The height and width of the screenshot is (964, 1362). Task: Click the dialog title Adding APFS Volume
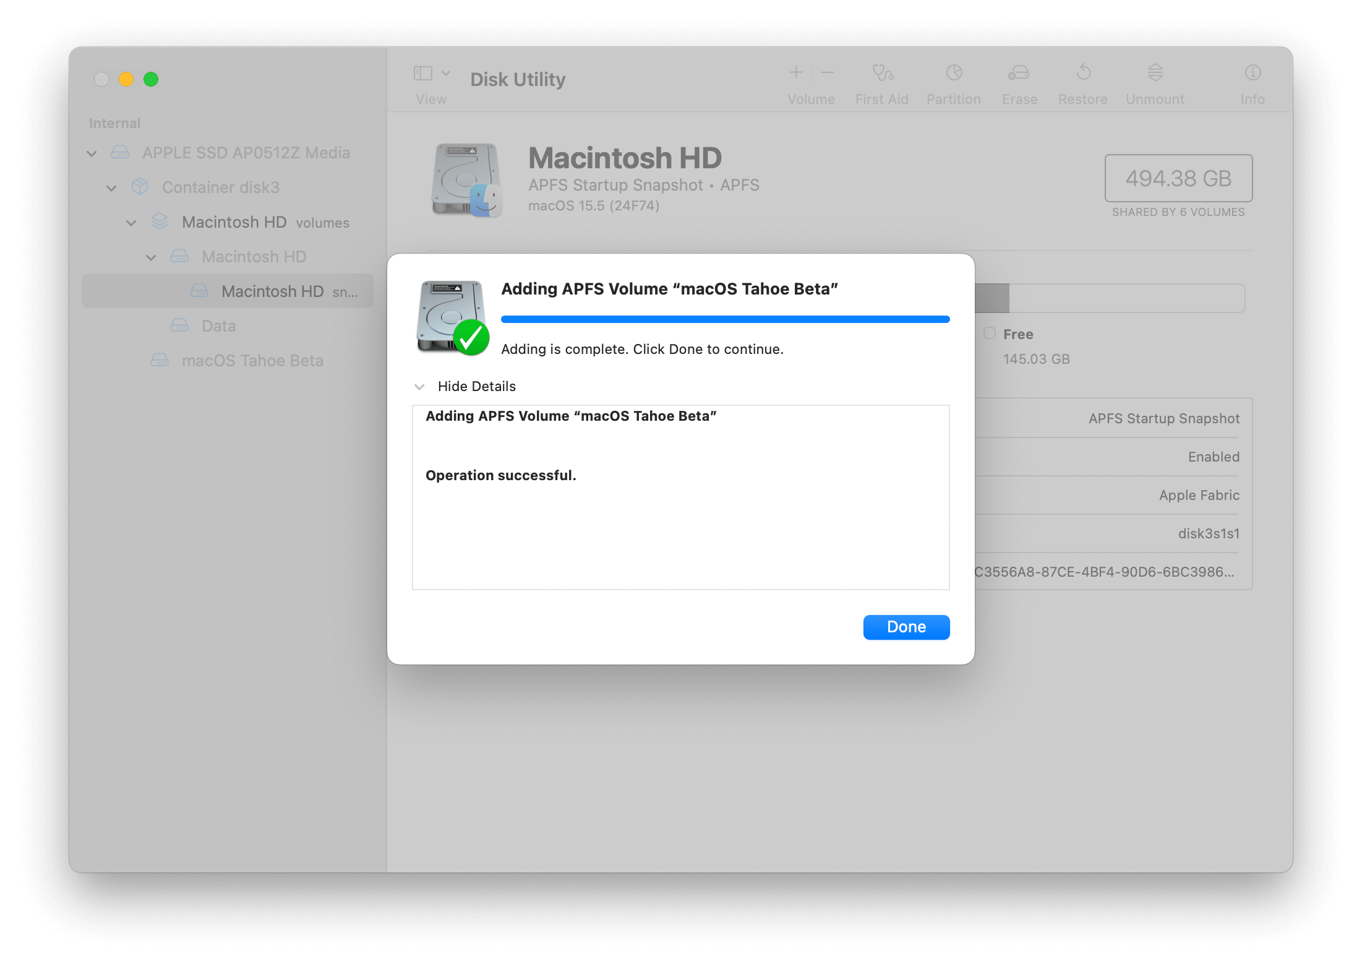coord(669,289)
